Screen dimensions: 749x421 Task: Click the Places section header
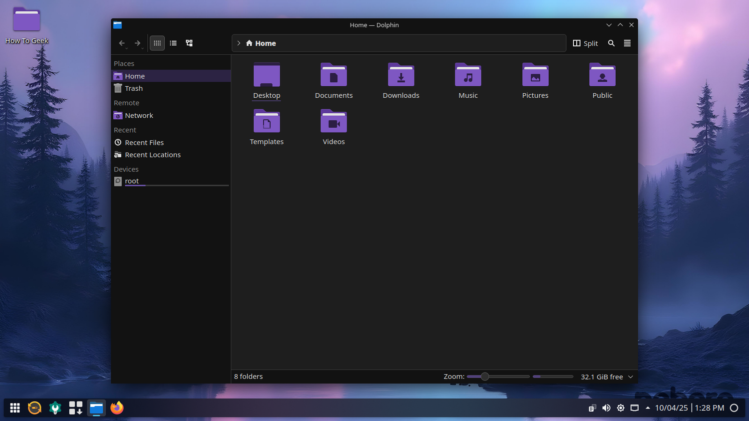(124, 63)
